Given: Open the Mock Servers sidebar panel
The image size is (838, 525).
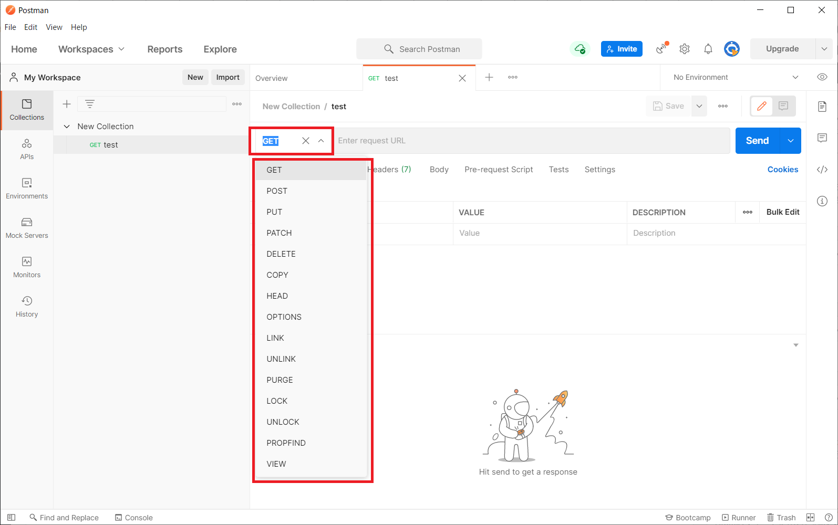Looking at the screenshot, I should [27, 228].
